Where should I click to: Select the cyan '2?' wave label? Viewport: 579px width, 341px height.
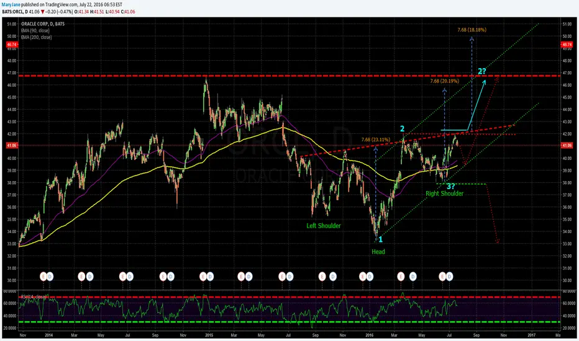(481, 71)
